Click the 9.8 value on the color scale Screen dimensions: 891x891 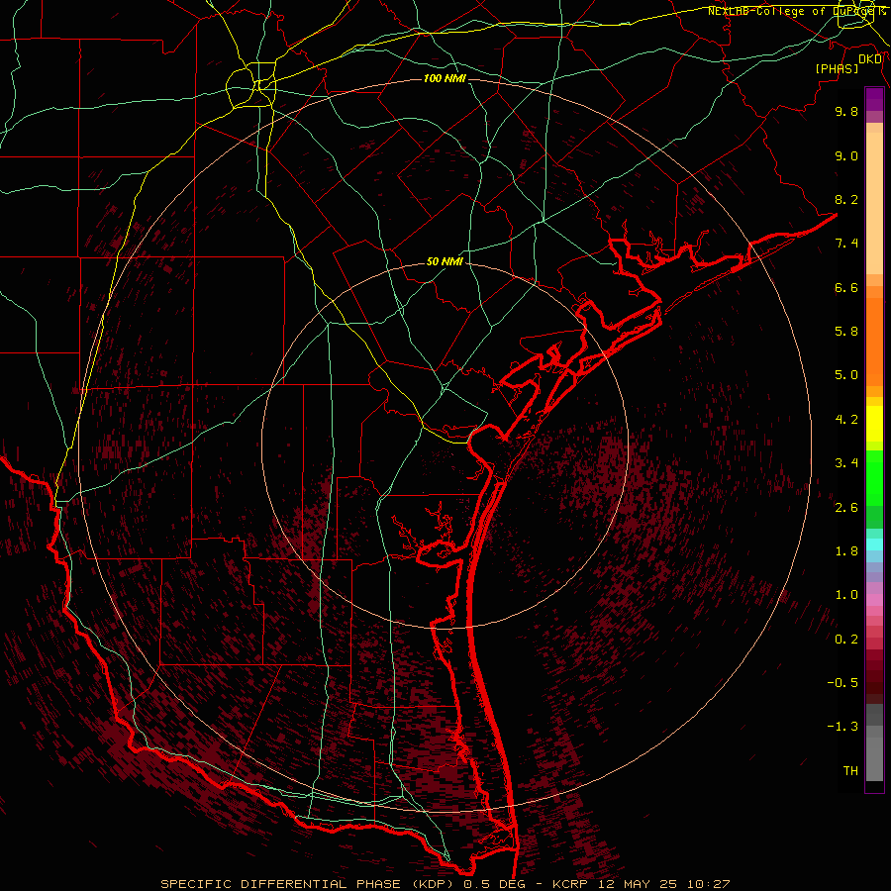click(846, 111)
